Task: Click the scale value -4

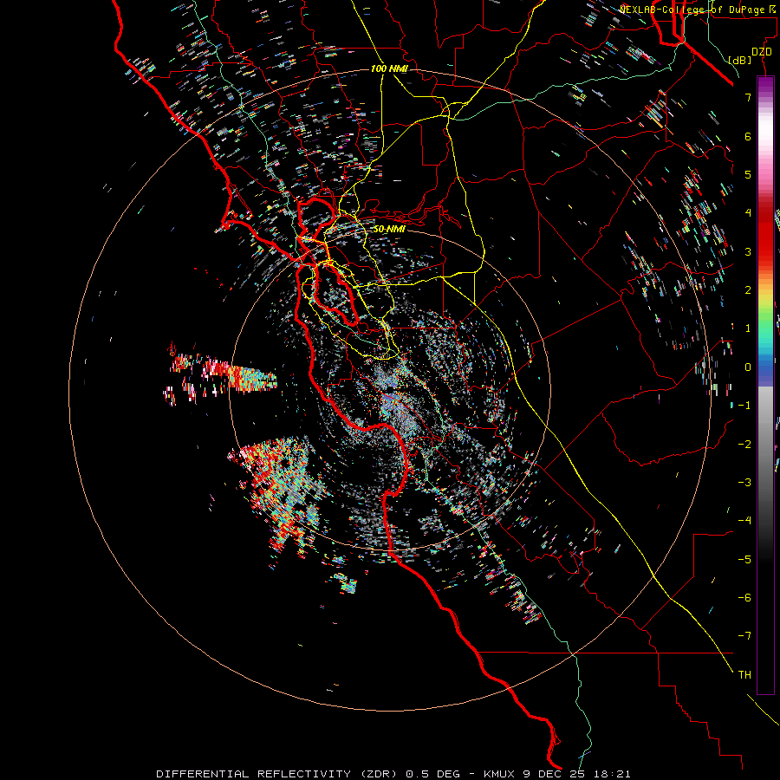Action: pyautogui.click(x=744, y=521)
